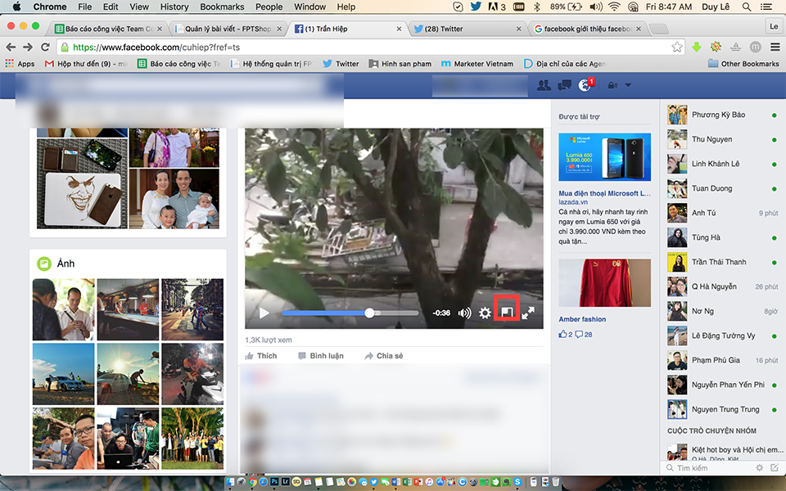This screenshot has height=491, width=786.
Task: Click the picture-in-picture video button
Action: pyautogui.click(x=507, y=313)
